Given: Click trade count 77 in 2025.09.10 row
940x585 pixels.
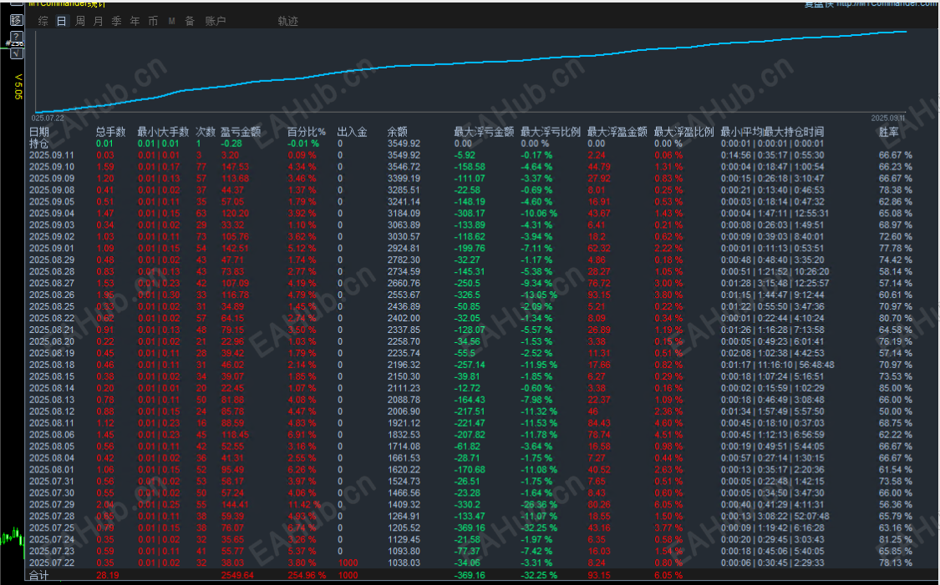Looking at the screenshot, I should [201, 167].
